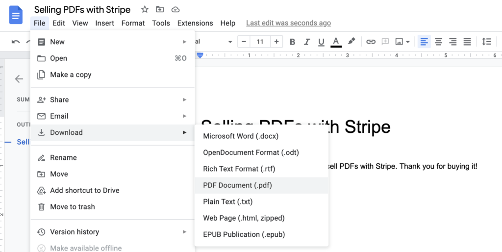The width and height of the screenshot is (502, 252).
Task: Click the document title Selling PDFs with Stripe
Action: [x=82, y=10]
